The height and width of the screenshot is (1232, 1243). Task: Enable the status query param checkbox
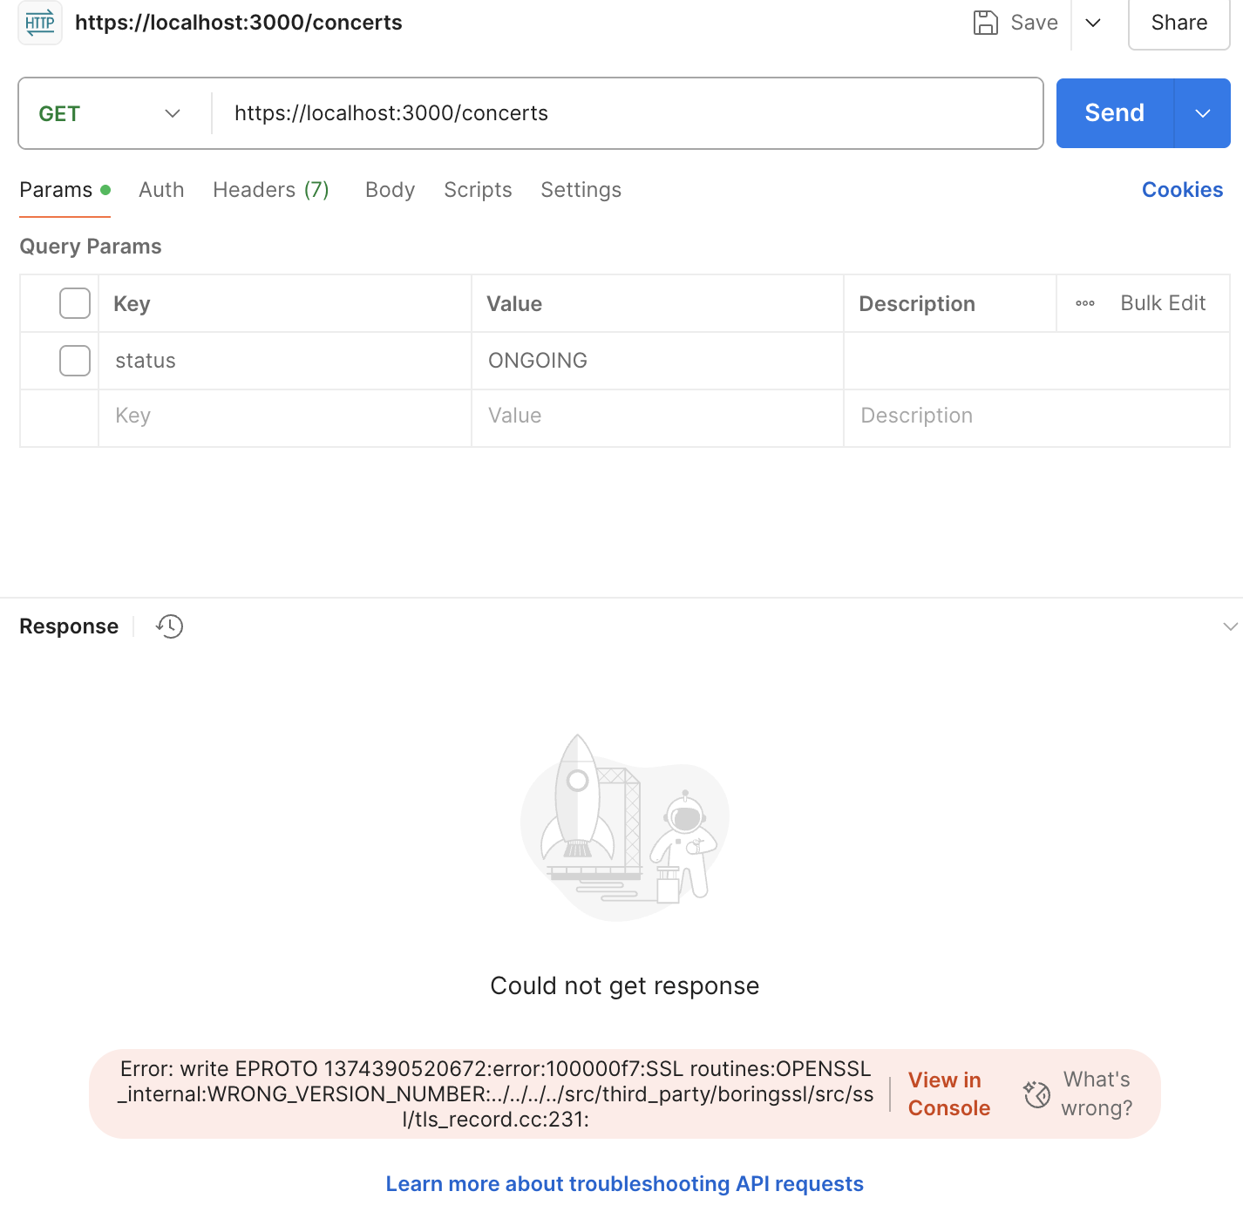click(x=75, y=361)
